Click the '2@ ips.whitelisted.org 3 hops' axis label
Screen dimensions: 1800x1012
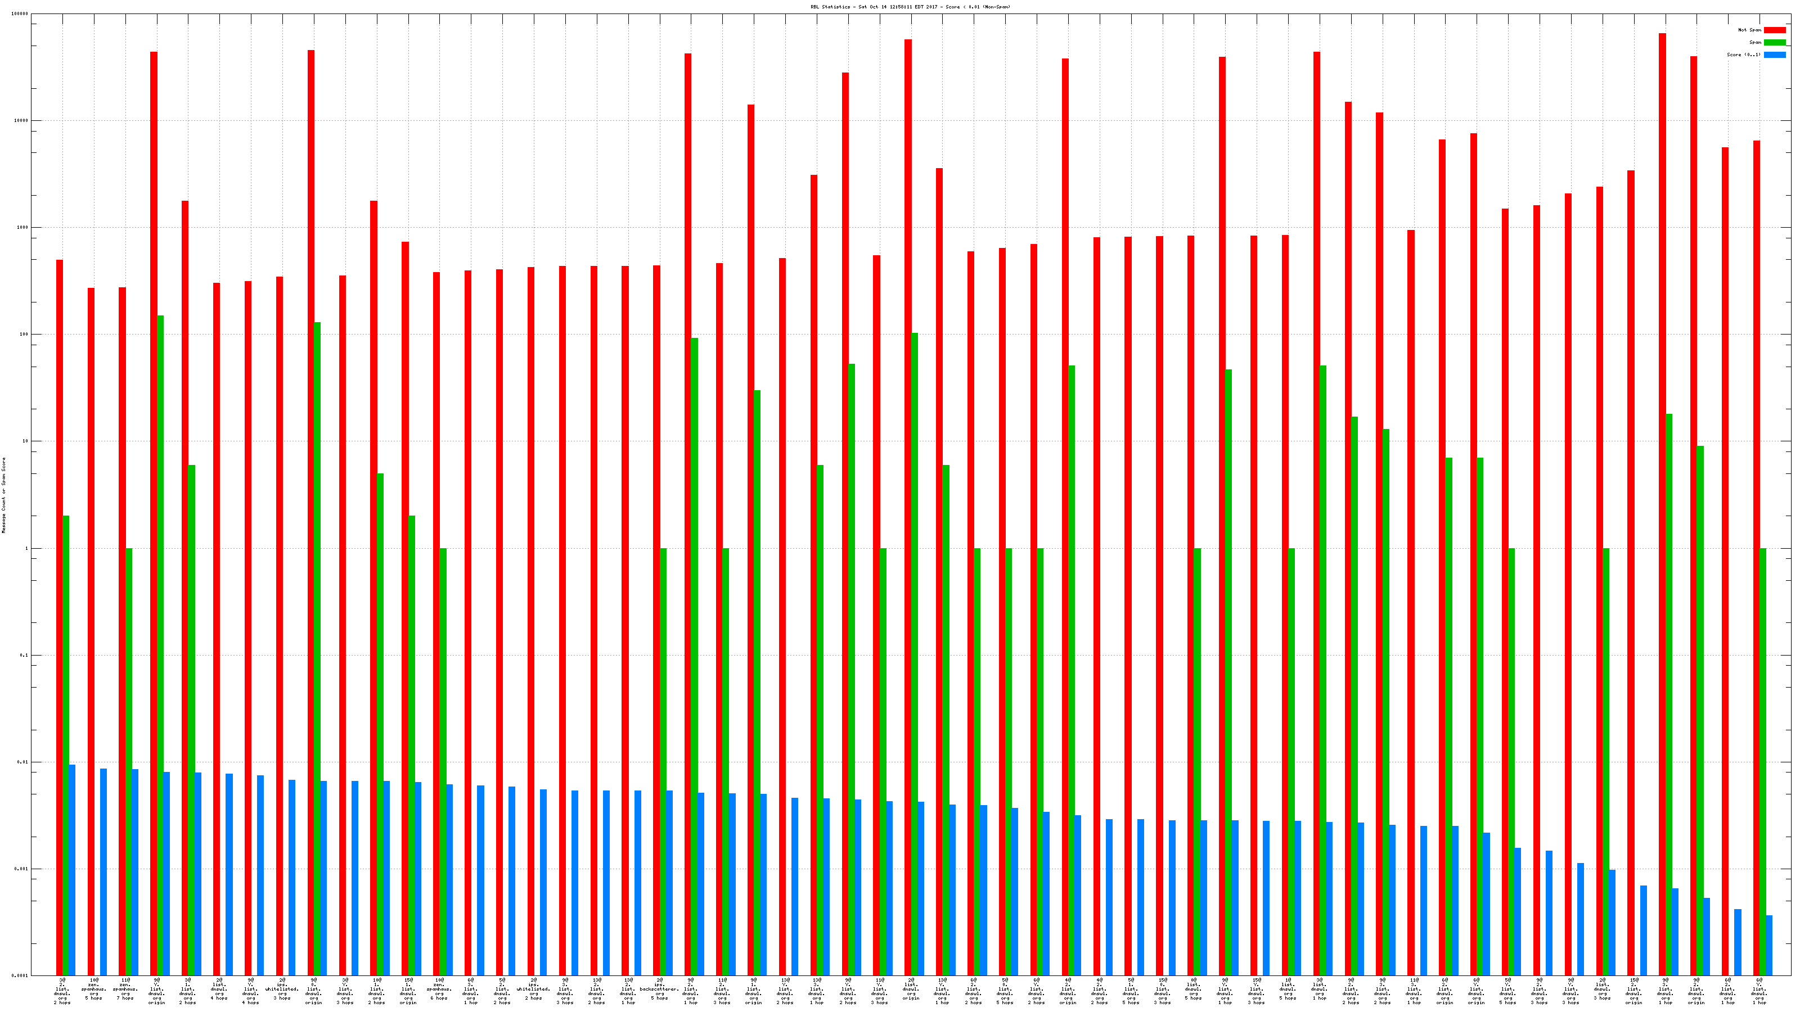(x=282, y=990)
